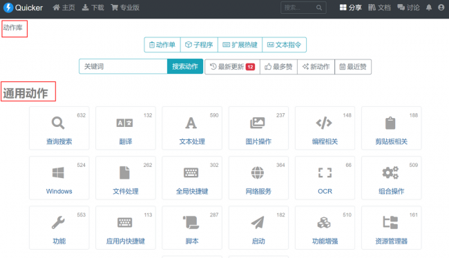The image size is (449, 258).
Task: Click the 查询搜索 link text
Action: click(x=59, y=141)
